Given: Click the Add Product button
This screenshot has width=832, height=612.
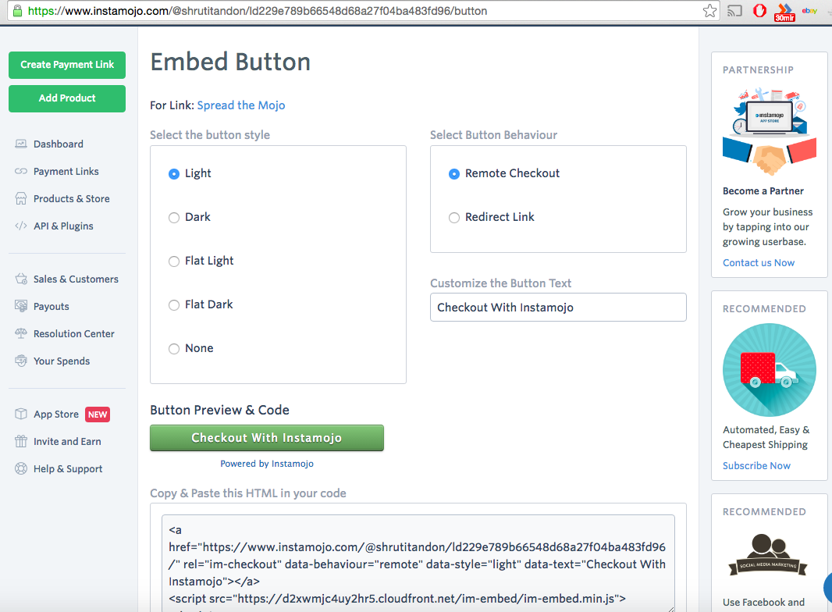Looking at the screenshot, I should point(67,98).
